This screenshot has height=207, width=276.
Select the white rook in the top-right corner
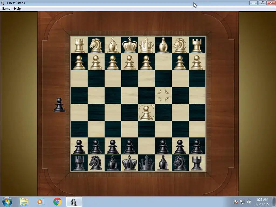197,45
